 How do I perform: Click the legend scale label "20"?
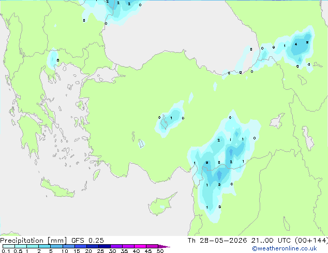point(88,251)
